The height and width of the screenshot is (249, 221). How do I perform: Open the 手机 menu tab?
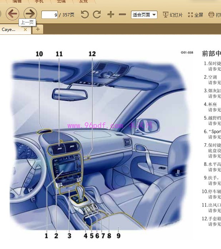pyautogui.click(x=40, y=1)
